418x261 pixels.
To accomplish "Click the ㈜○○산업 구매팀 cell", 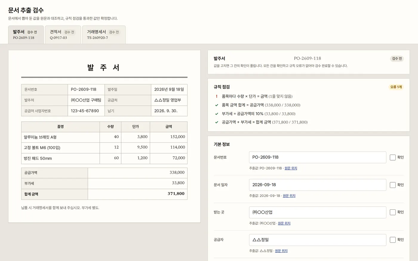I will (86, 100).
